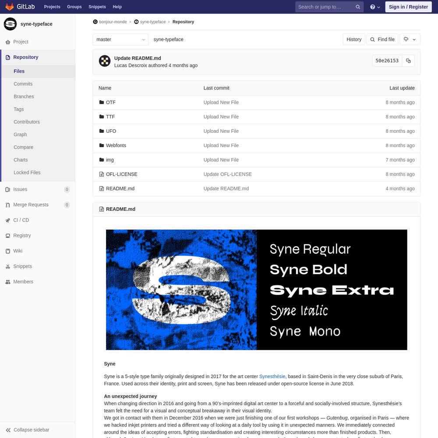Click the CI / CD rocket icon
The width and height of the screenshot is (438, 438).
tap(8, 220)
